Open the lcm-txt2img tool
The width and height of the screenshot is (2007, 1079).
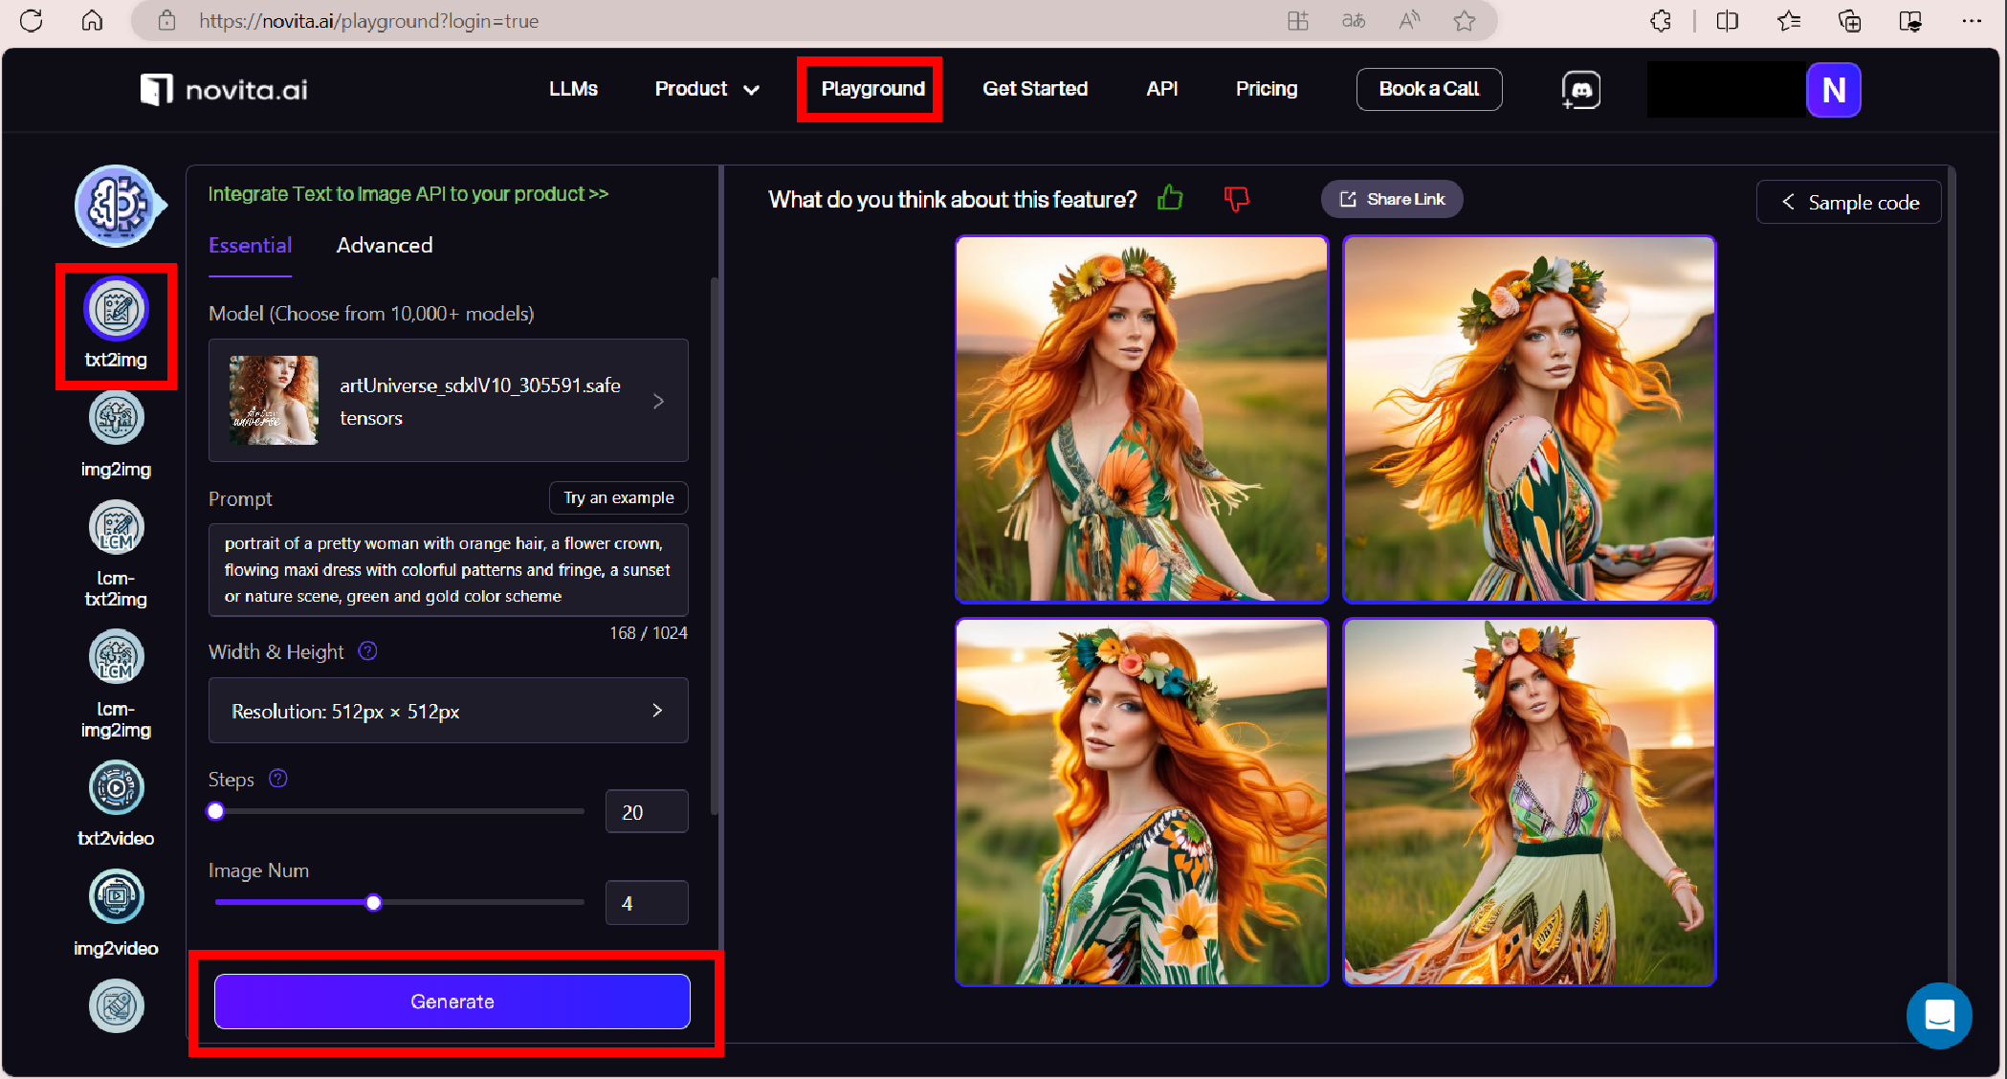(x=116, y=528)
